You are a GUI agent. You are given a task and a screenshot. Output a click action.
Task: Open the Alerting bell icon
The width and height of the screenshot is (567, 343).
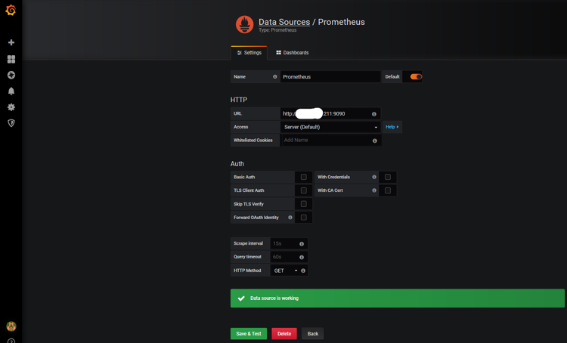click(x=11, y=91)
